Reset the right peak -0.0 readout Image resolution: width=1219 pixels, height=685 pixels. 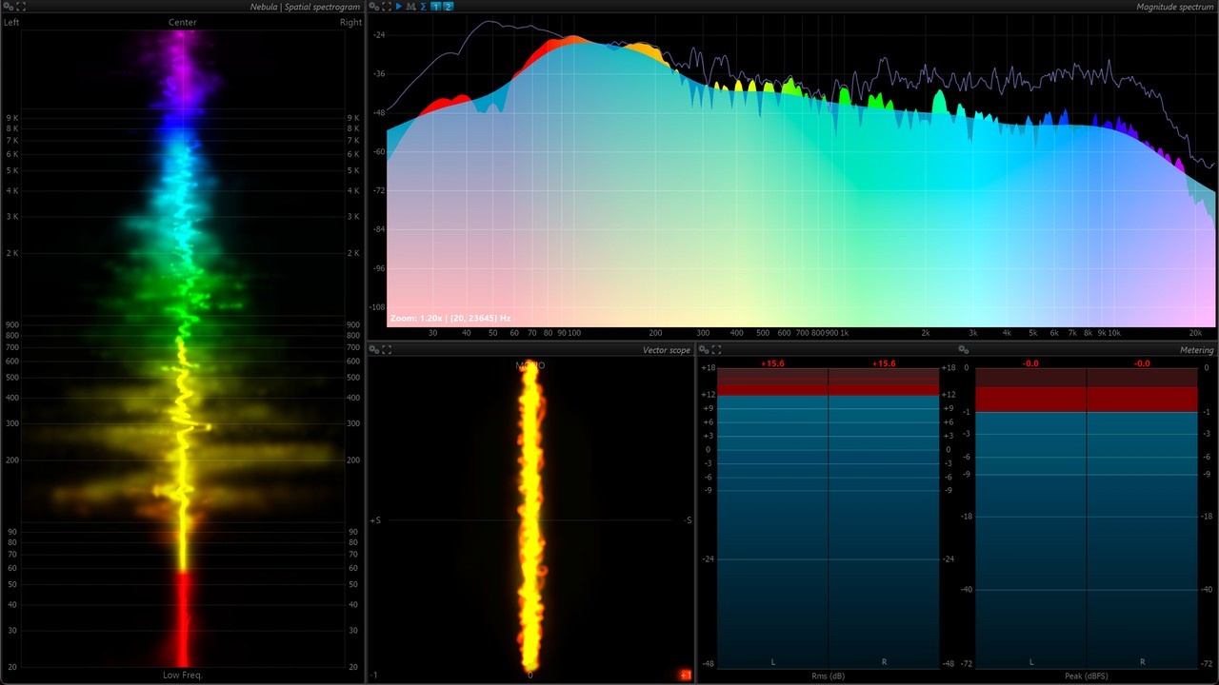1142,363
